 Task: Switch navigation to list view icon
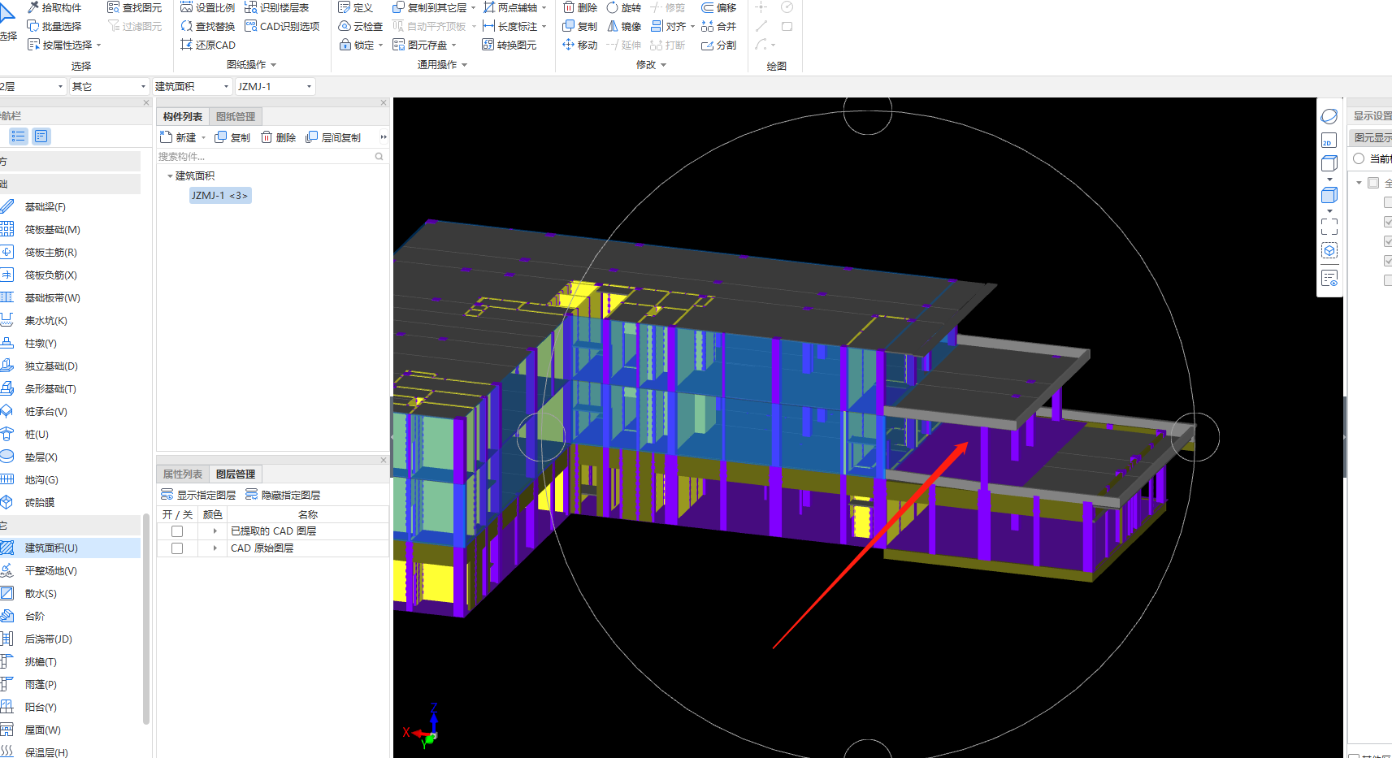click(19, 136)
